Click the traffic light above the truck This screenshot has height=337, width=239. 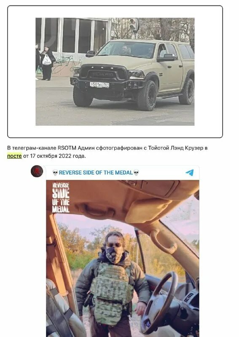click(134, 26)
